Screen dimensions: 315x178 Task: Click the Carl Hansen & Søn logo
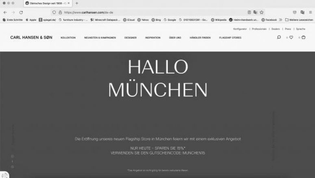31,37
